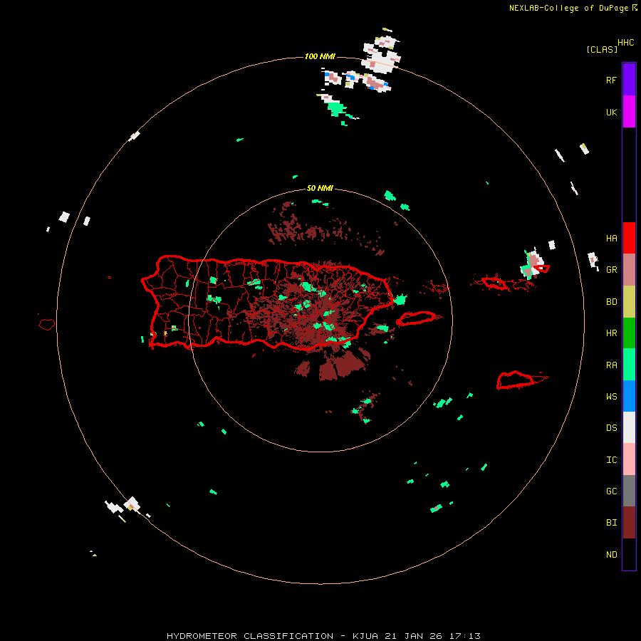
Task: Click the RA legend label
Action: [x=611, y=365]
